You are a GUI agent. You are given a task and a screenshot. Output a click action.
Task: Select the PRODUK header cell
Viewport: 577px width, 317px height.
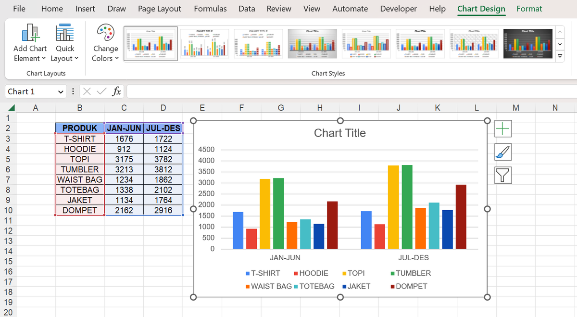(x=80, y=128)
